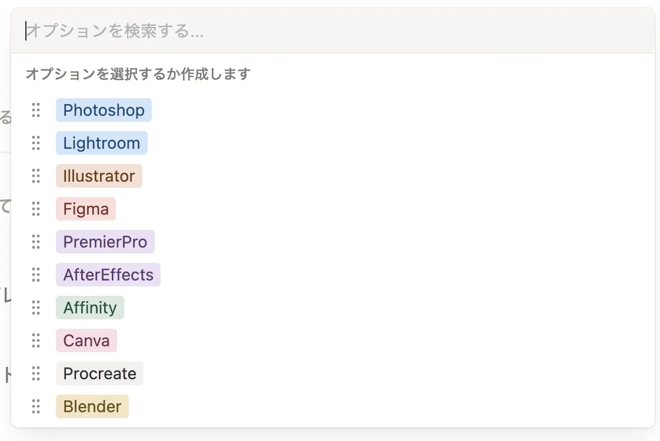Click the drag handle next to Affinity

click(x=36, y=308)
